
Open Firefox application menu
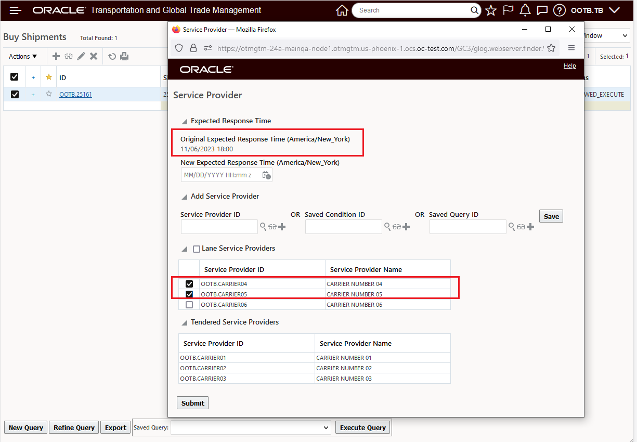(571, 48)
